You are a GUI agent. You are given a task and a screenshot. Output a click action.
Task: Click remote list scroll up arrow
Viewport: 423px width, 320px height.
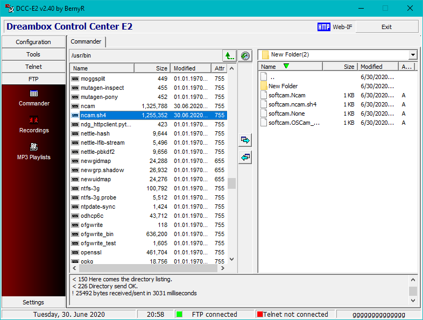232,68
